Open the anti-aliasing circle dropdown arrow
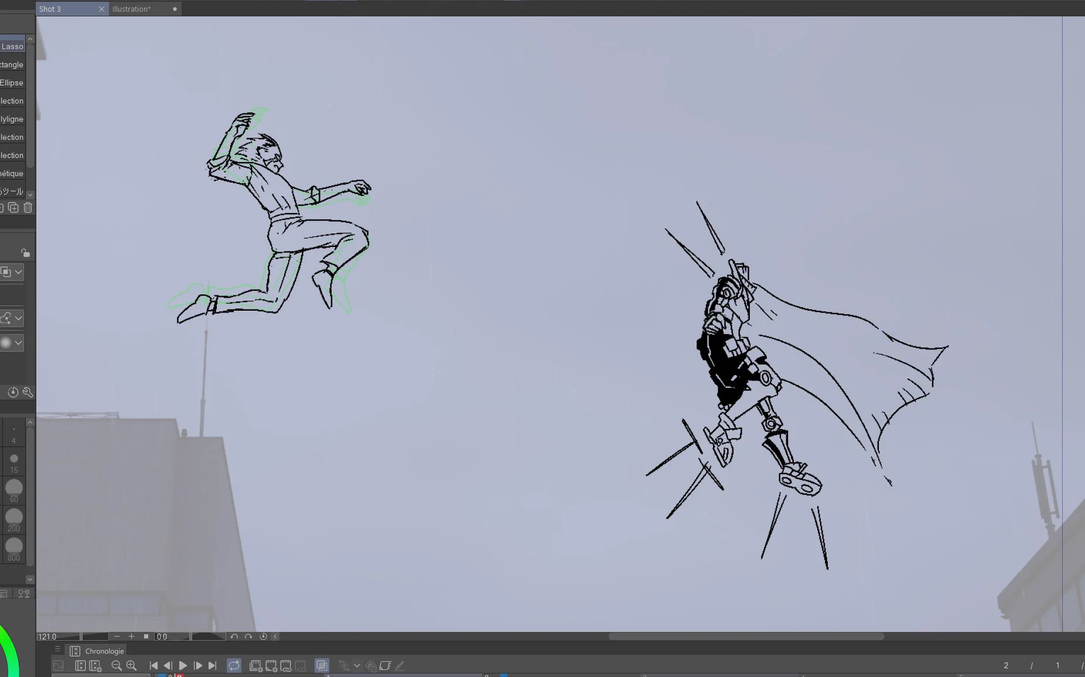The image size is (1085, 677). [x=19, y=343]
